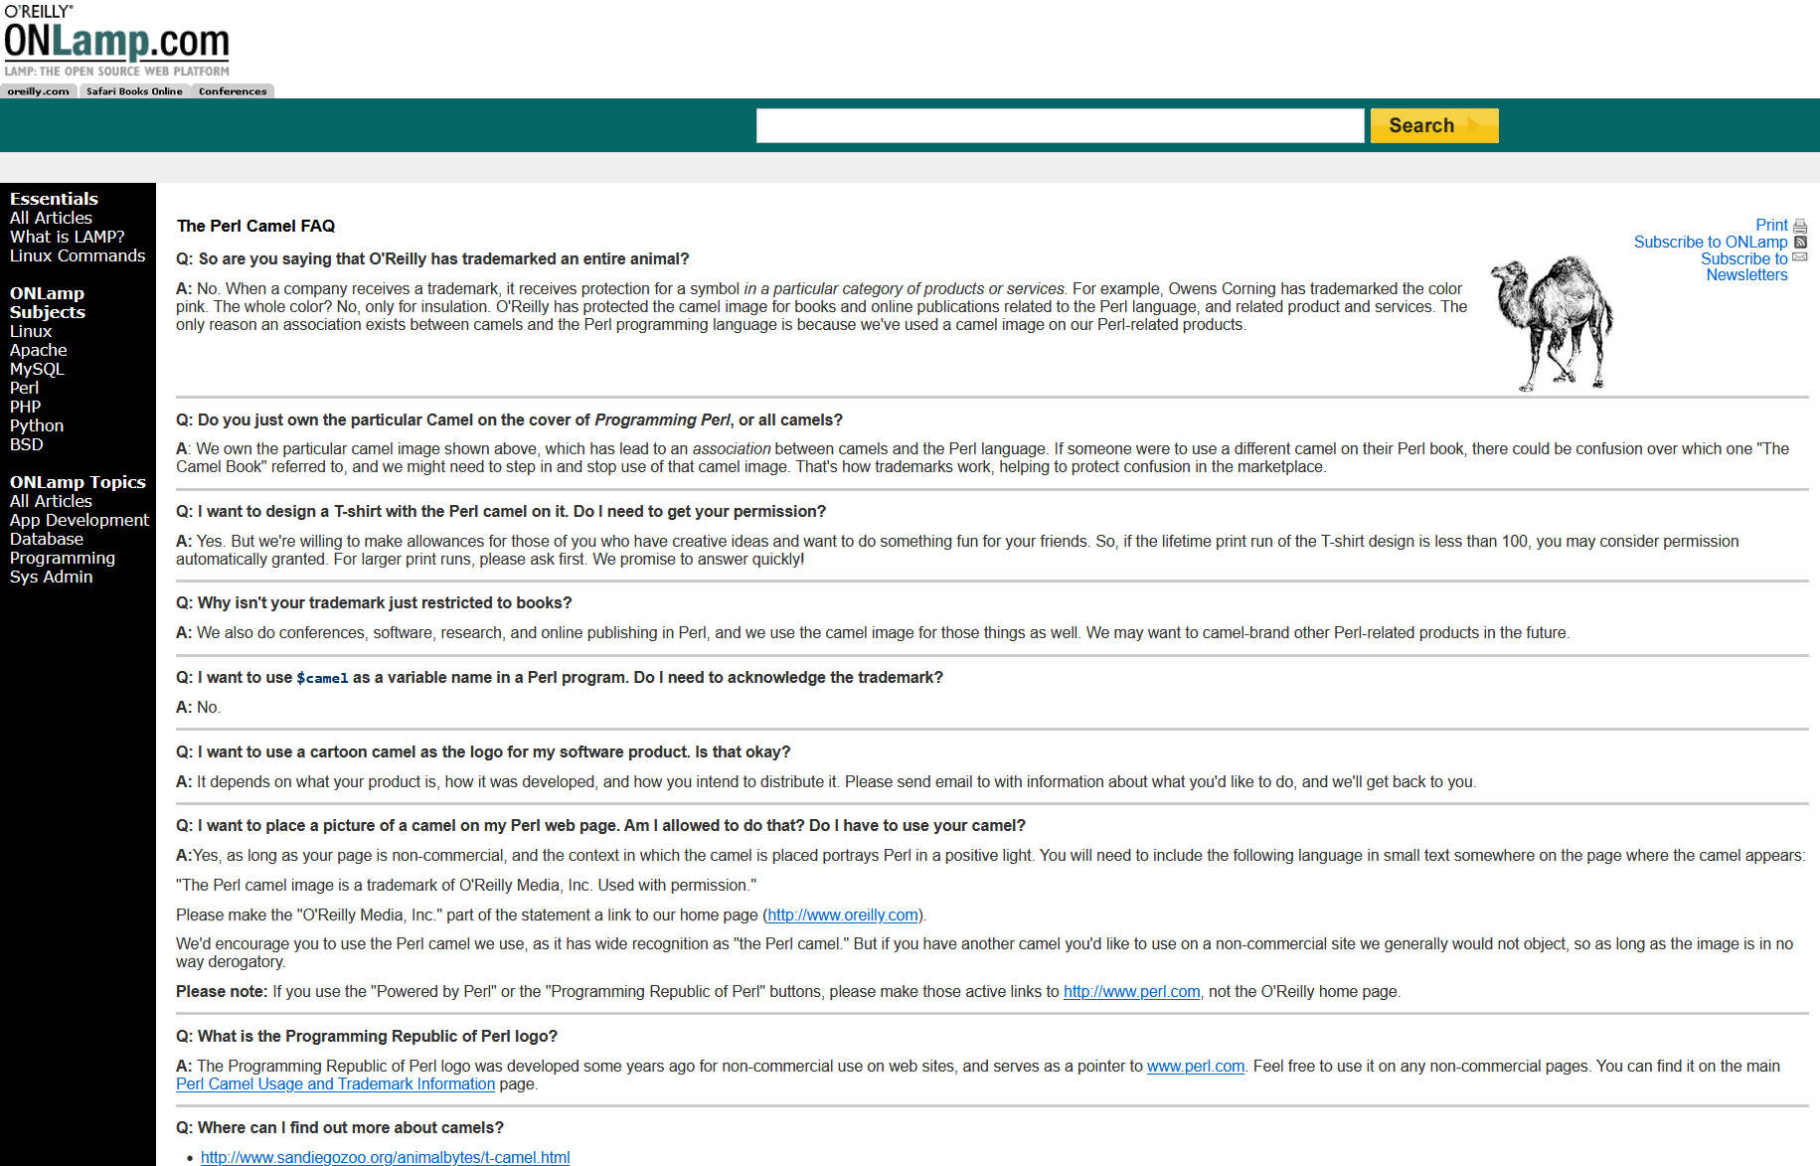Follow the http://www.oreilly.com link

pos(843,915)
